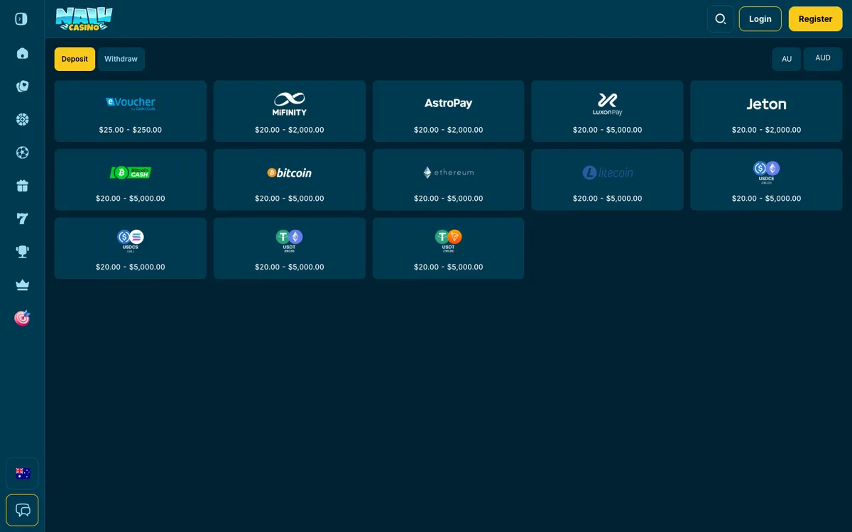Select Bitcoin Cash payment method
The height and width of the screenshot is (532, 852).
[x=131, y=179]
